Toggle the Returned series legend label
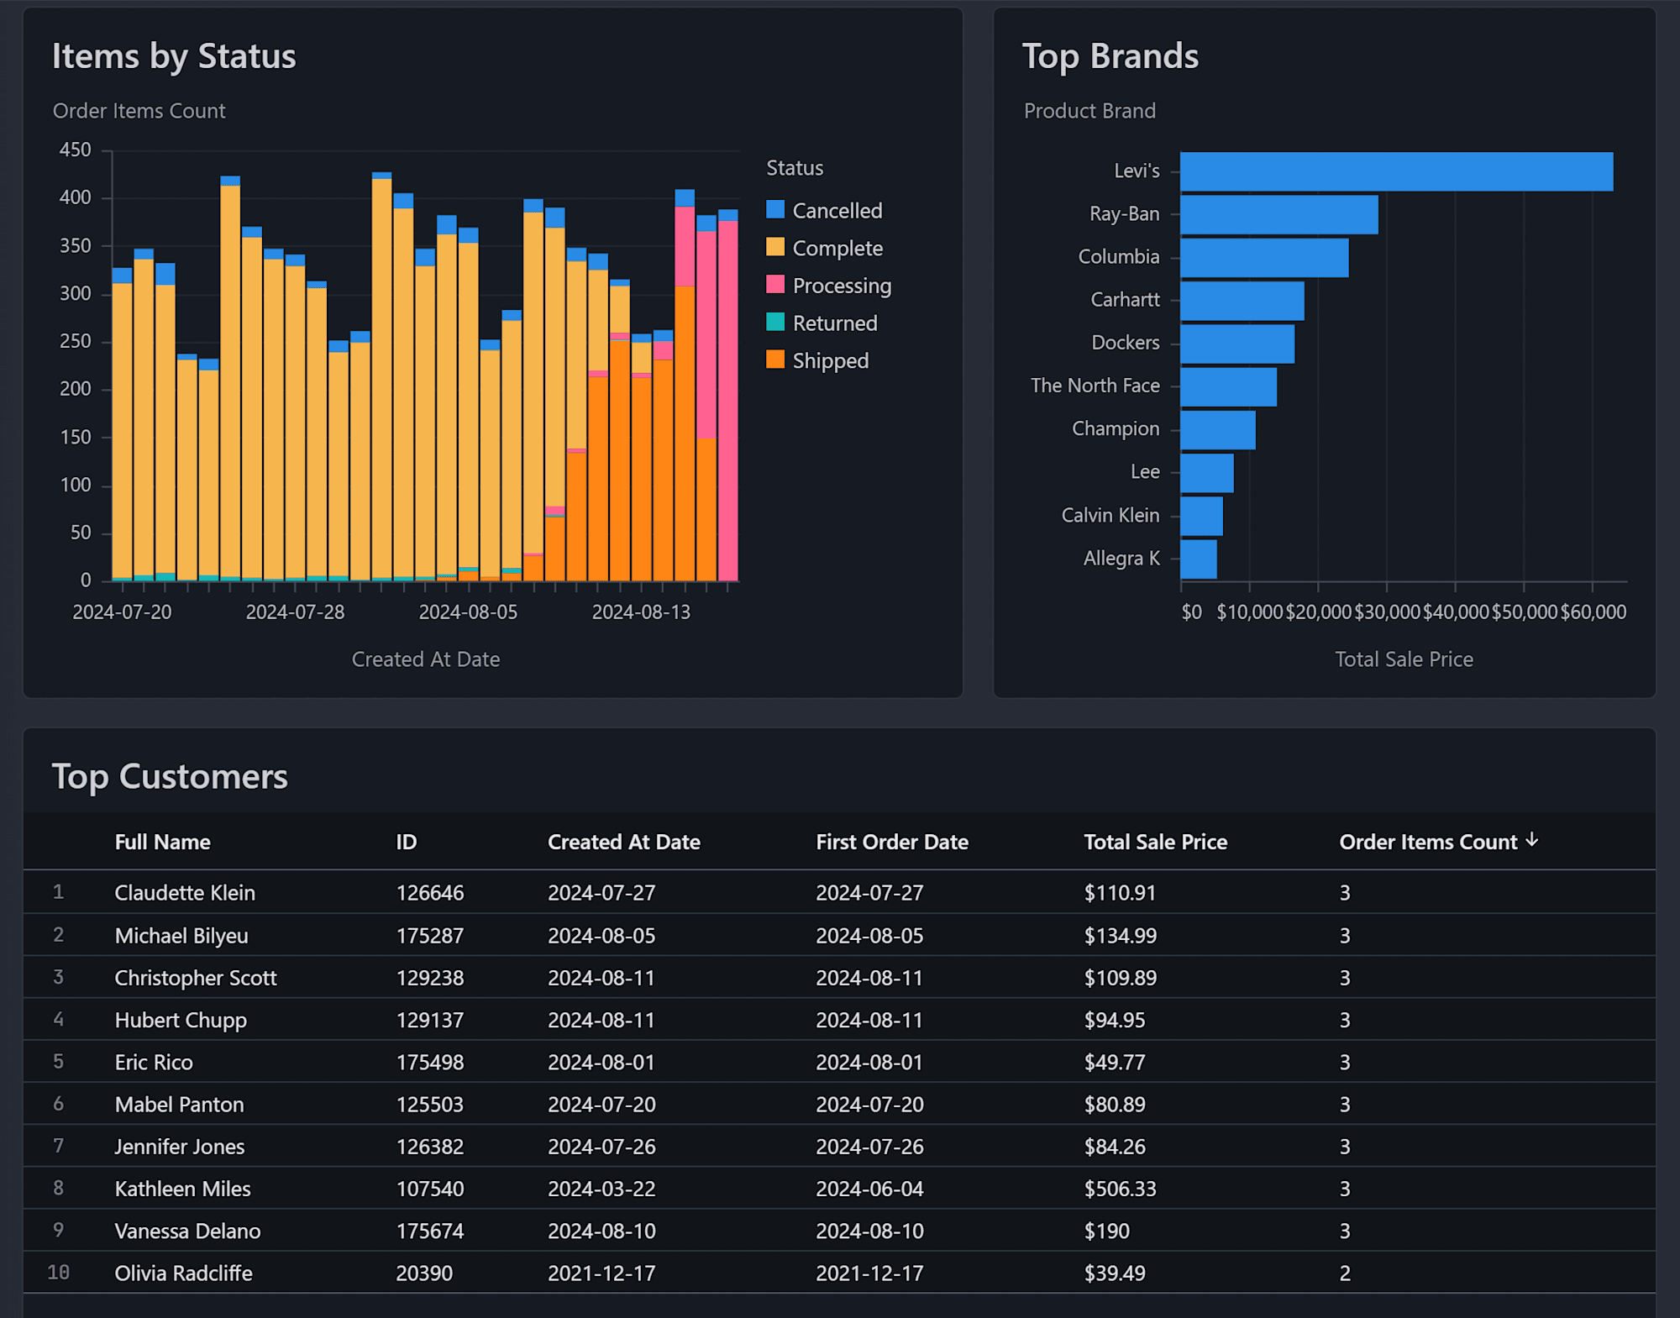1680x1318 pixels. pyautogui.click(x=835, y=323)
